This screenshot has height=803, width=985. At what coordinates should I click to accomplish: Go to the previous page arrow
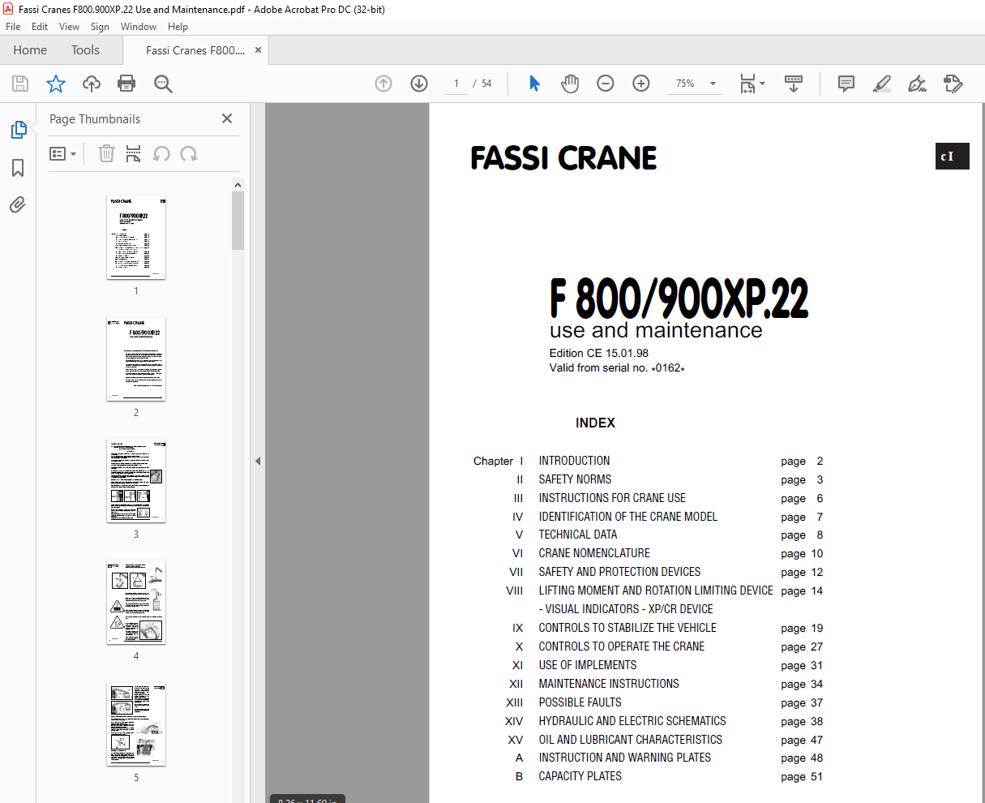(383, 84)
